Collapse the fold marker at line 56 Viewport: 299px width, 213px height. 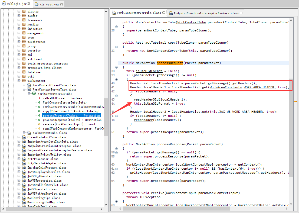pyautogui.click(x=117, y=153)
